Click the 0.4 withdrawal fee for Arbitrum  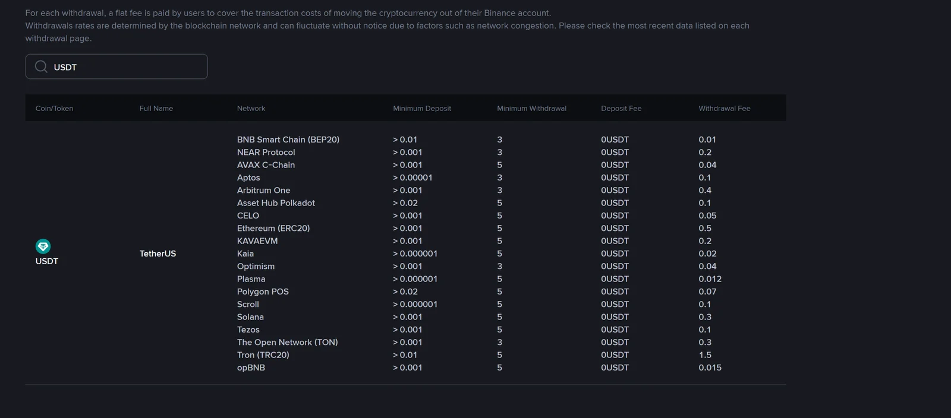point(705,190)
